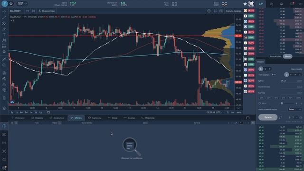Switch to Перевод transfer tab
This screenshot has width=304, height=171.
click(x=148, y=118)
